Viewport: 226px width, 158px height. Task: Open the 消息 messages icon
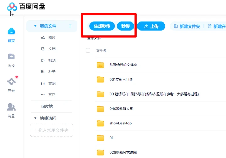[x=11, y=107]
